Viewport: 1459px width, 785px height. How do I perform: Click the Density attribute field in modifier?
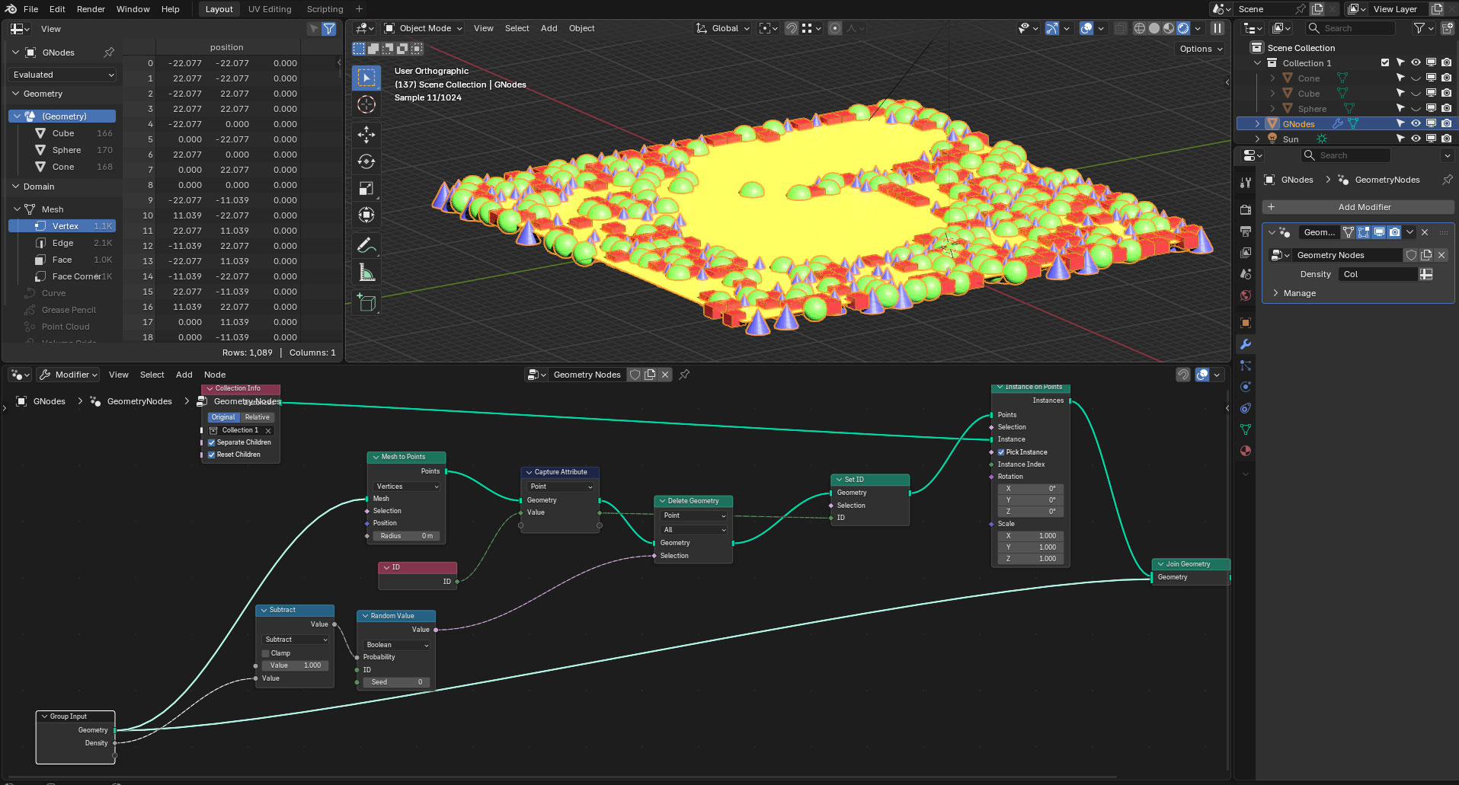coord(1377,274)
